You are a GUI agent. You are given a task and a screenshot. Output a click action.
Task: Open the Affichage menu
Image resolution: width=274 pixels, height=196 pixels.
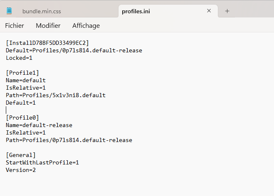[x=86, y=26]
